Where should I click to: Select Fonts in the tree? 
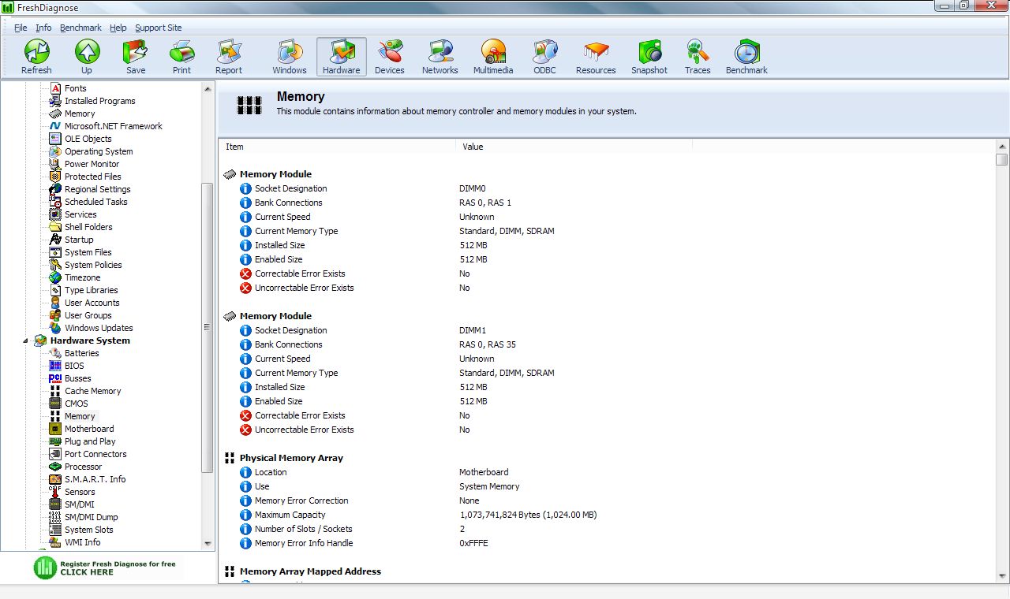[76, 88]
